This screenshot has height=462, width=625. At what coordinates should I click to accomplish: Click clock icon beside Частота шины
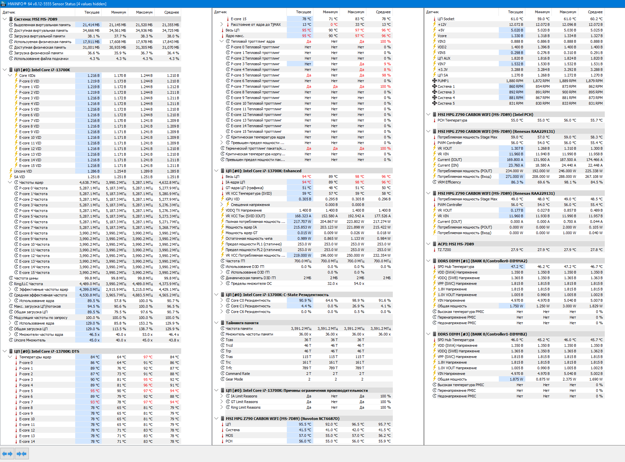click(11, 278)
